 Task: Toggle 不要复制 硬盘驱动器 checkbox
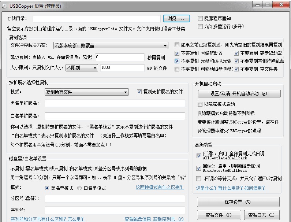click(x=236, y=53)
